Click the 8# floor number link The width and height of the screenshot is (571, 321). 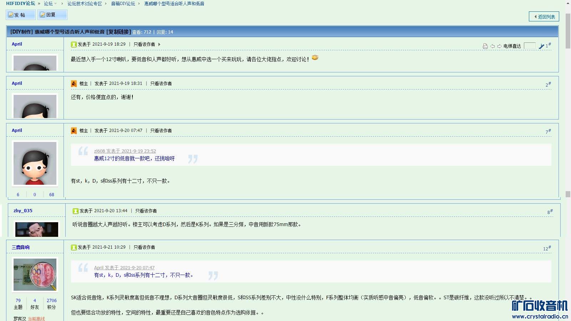coord(550,212)
